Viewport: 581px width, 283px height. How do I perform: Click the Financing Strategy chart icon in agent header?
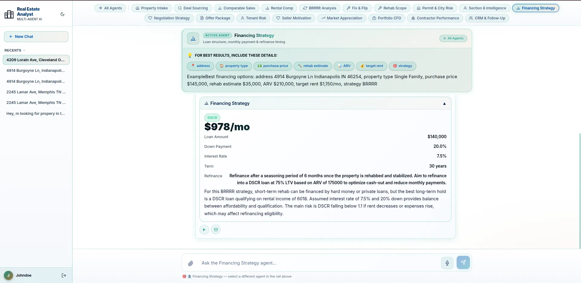(x=193, y=38)
